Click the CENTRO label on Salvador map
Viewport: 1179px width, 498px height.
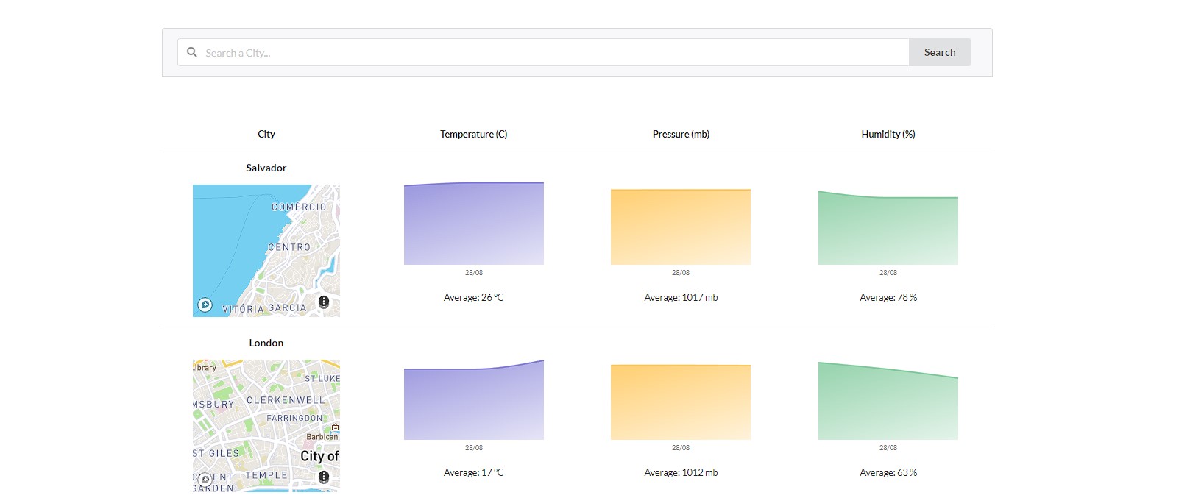289,247
